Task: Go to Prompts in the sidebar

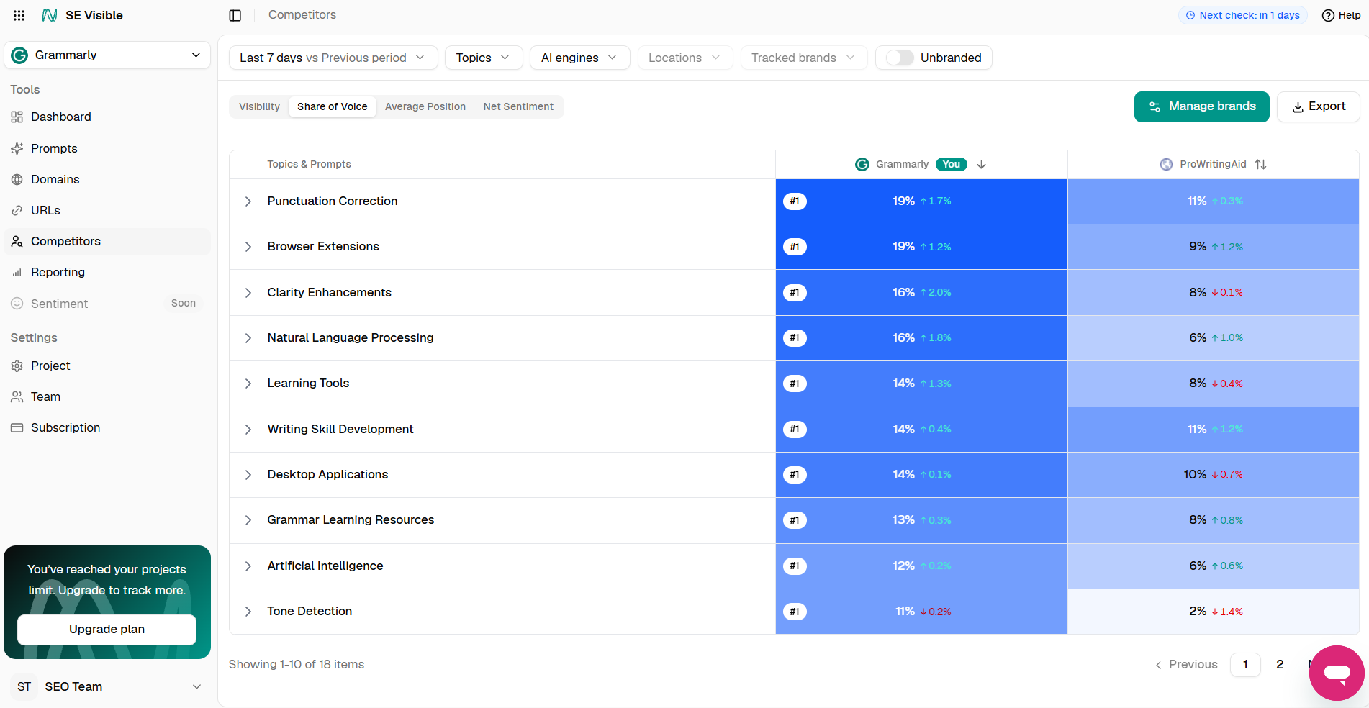Action: (107, 148)
